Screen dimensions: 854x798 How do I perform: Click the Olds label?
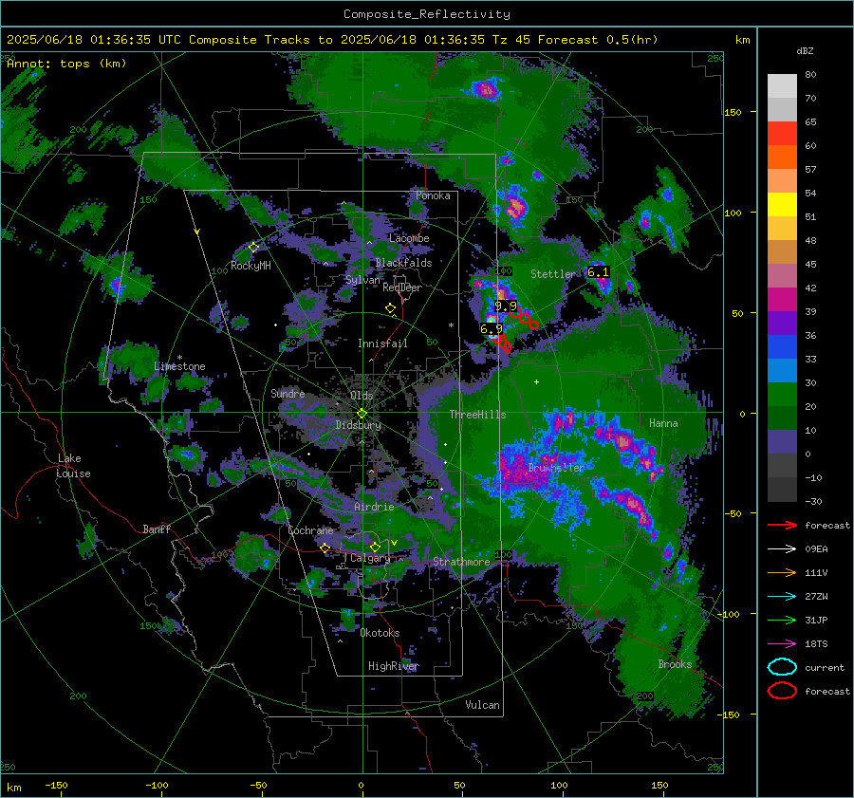tap(362, 396)
